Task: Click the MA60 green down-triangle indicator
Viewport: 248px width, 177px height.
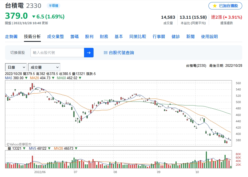Action: [80, 78]
